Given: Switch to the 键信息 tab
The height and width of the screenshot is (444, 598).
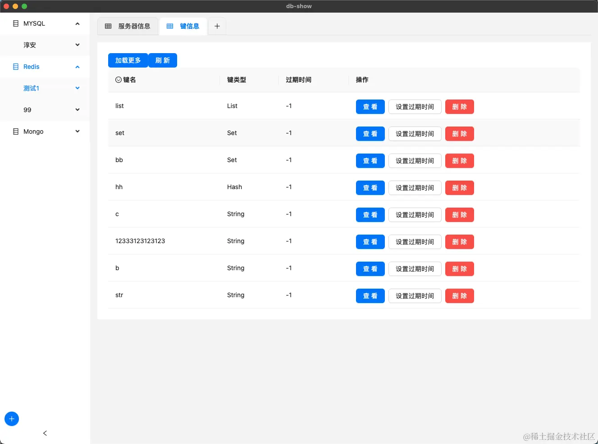Looking at the screenshot, I should point(183,26).
